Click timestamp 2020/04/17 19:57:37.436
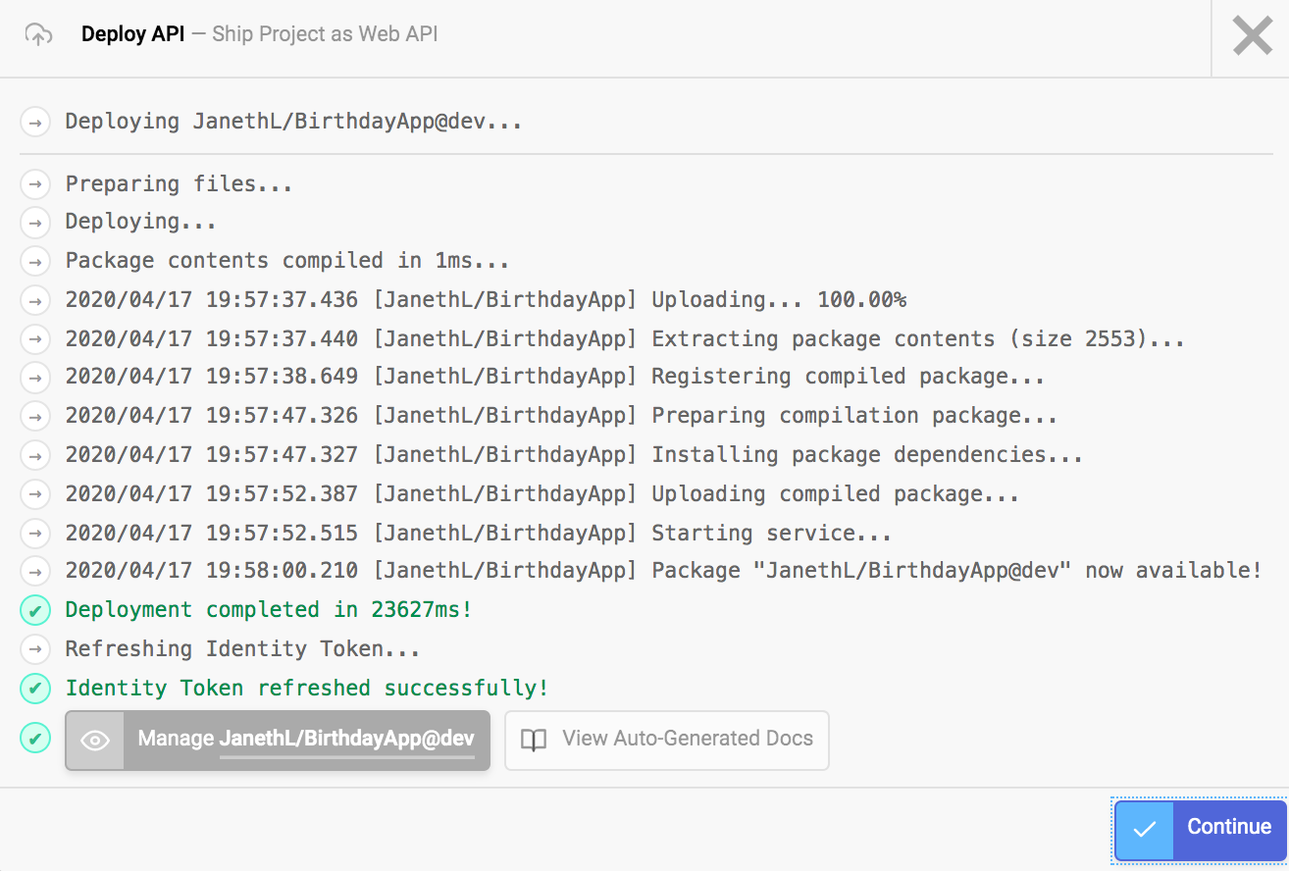1289x871 pixels. pyautogui.click(x=211, y=300)
